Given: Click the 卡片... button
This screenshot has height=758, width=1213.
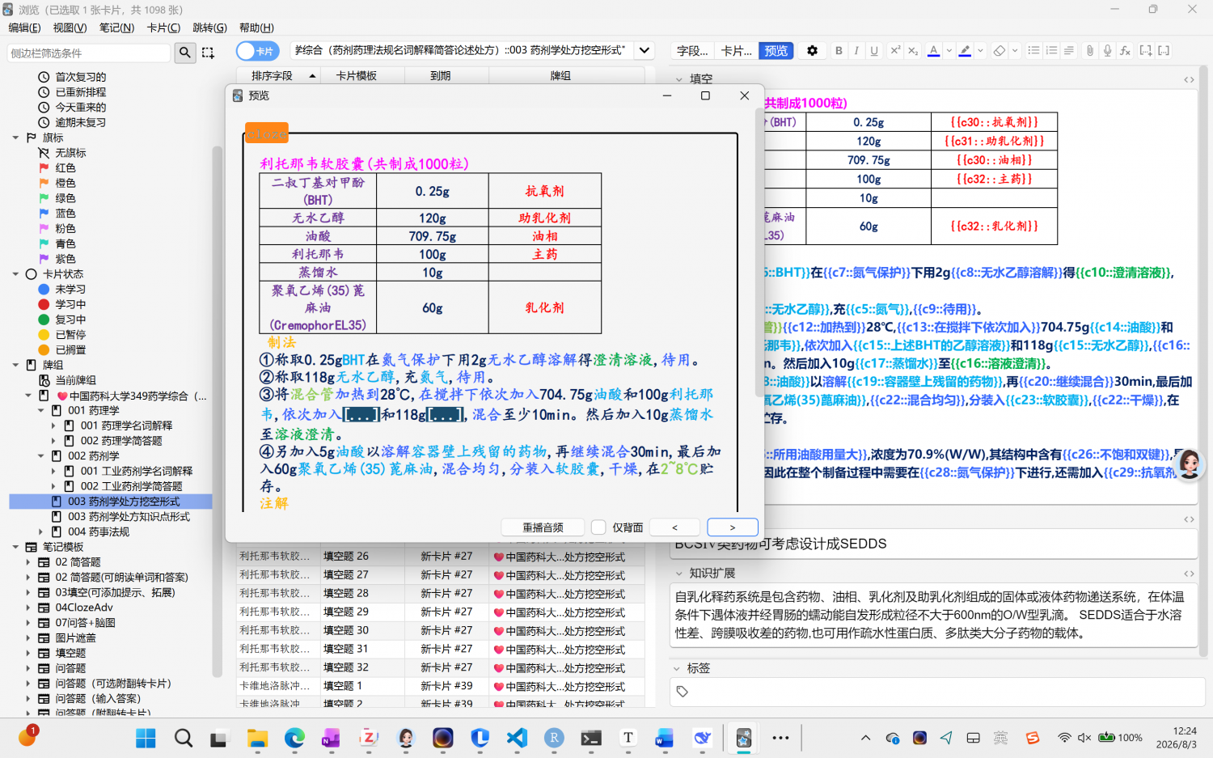Looking at the screenshot, I should (736, 51).
